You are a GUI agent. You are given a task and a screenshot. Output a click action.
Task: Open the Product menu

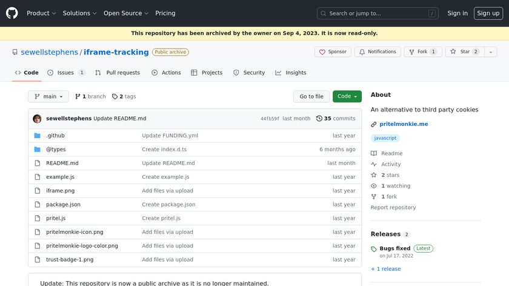[41, 13]
